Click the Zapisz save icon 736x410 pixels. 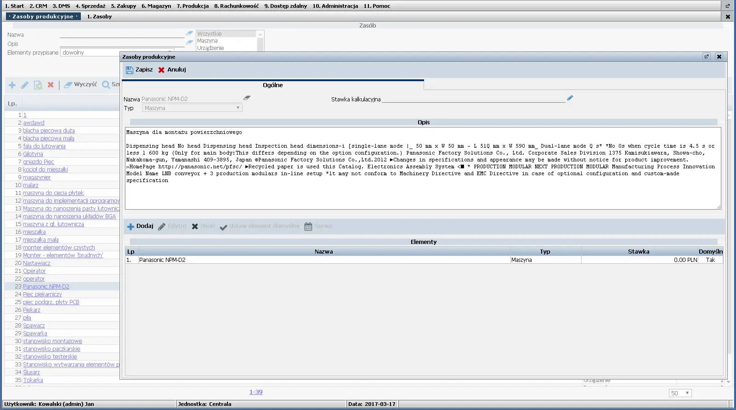coord(130,70)
